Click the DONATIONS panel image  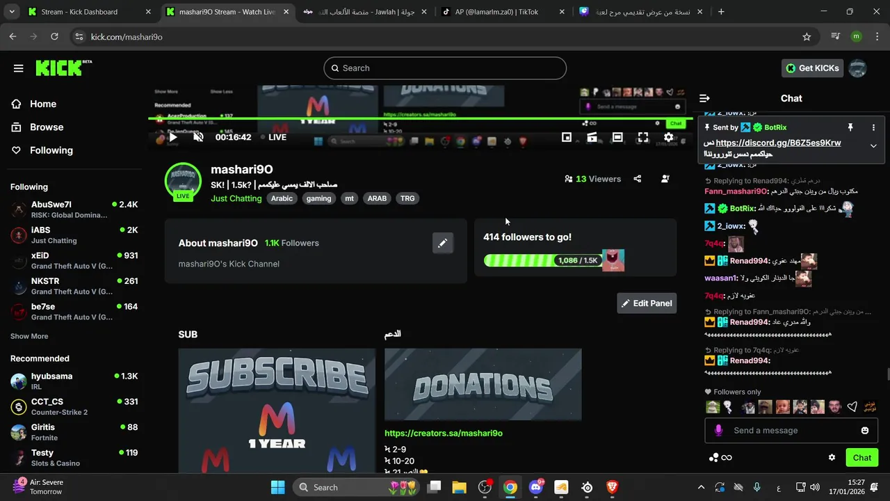point(483,385)
